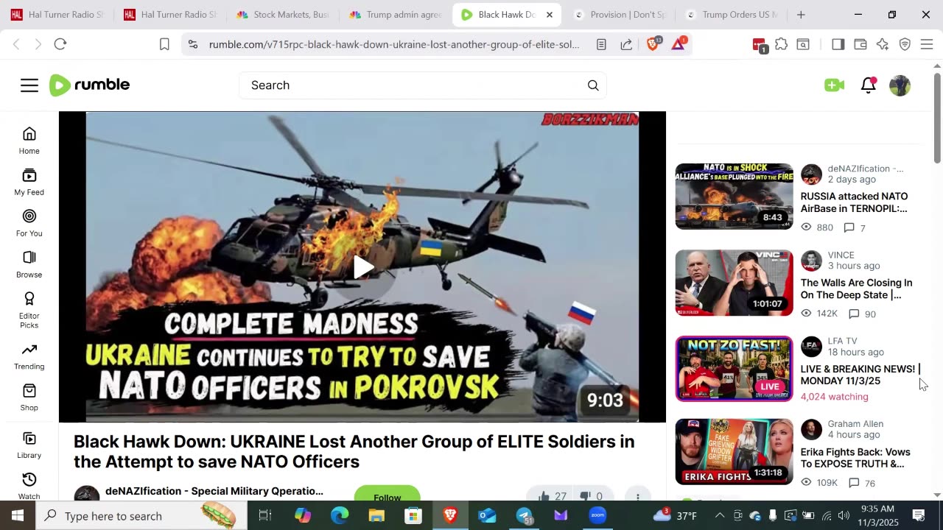The height and width of the screenshot is (530, 943).
Task: Open Watch history in sidebar
Action: point(29,485)
